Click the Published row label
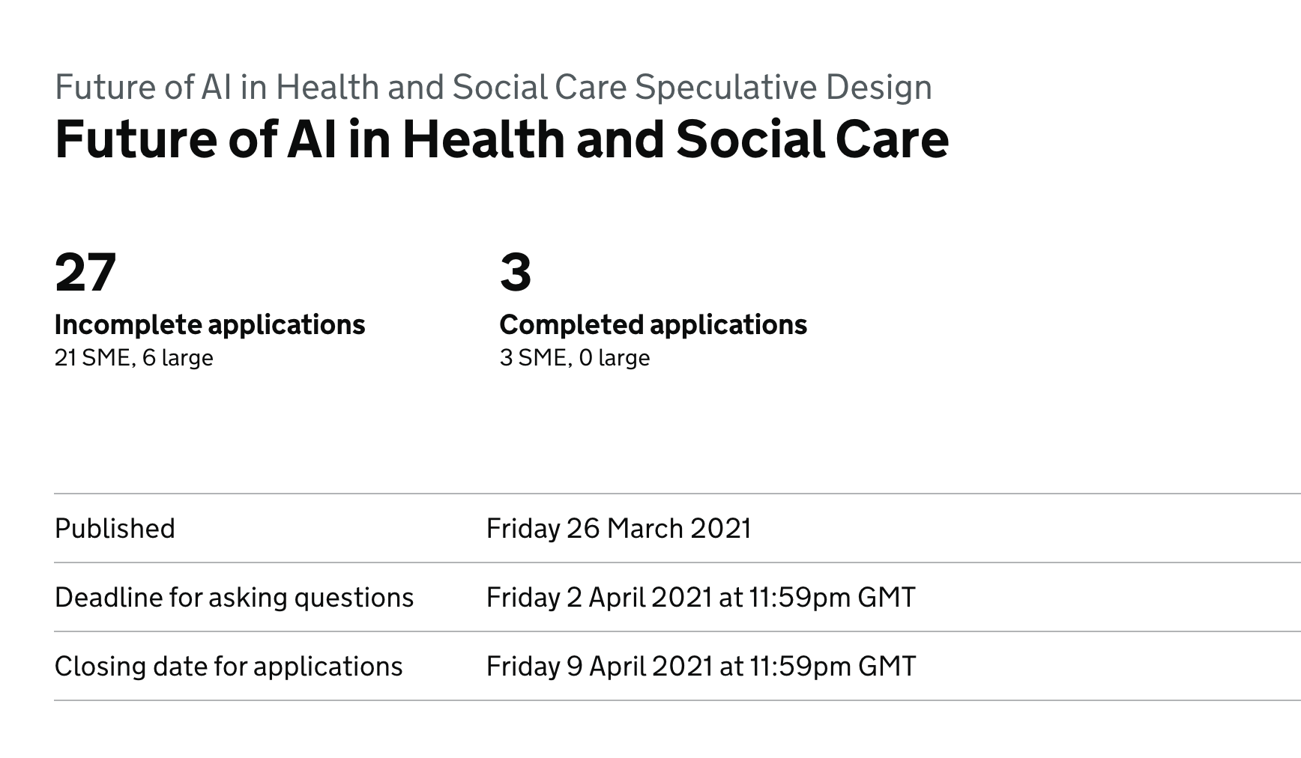 point(115,529)
